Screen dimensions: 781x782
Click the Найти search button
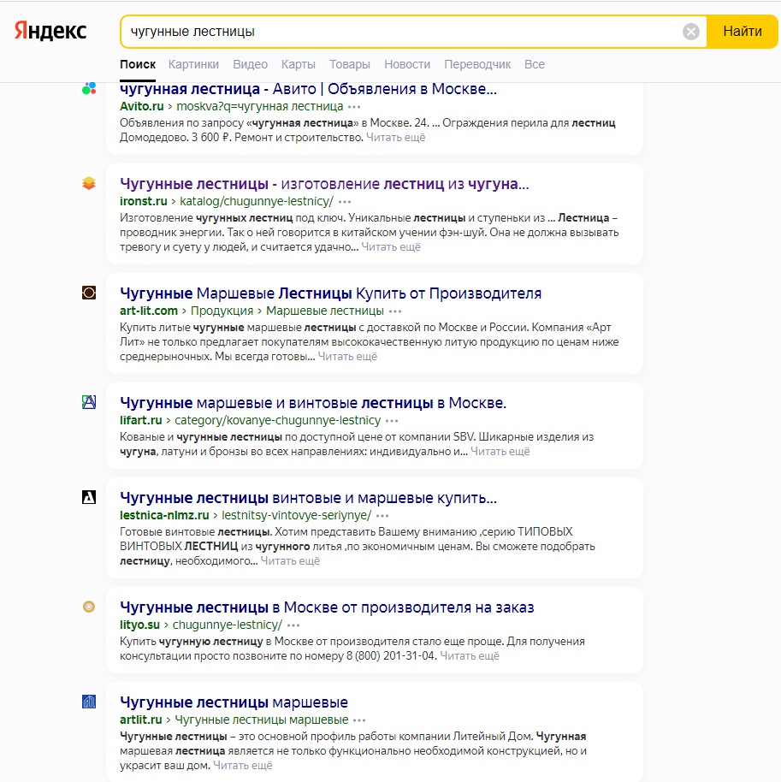pos(743,32)
